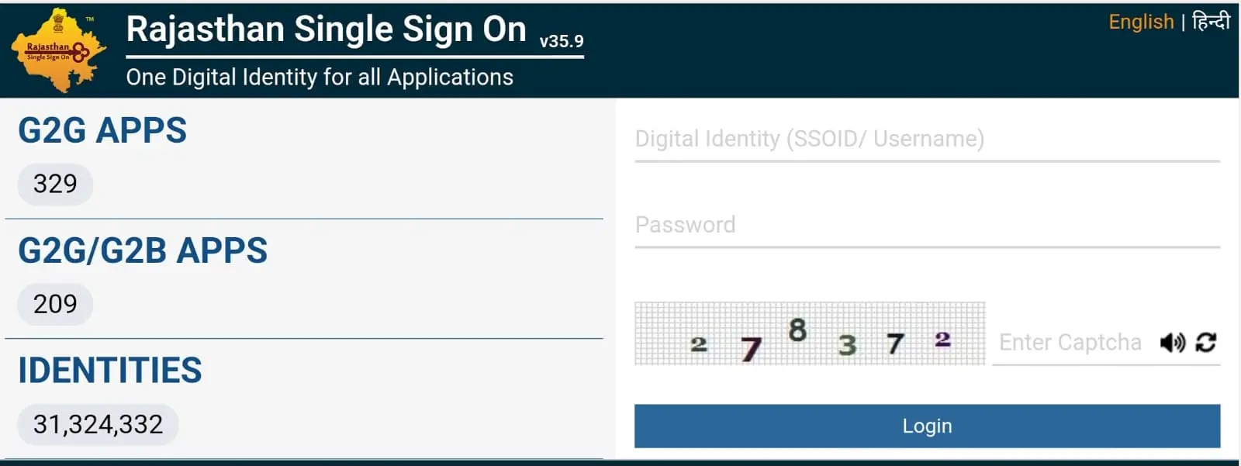The width and height of the screenshot is (1241, 466).
Task: Click the Enter Captcha text box
Action: click(x=1073, y=343)
